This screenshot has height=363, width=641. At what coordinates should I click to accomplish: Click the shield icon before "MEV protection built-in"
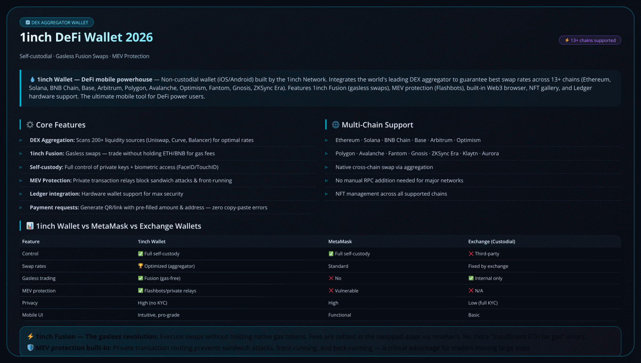coord(30,348)
